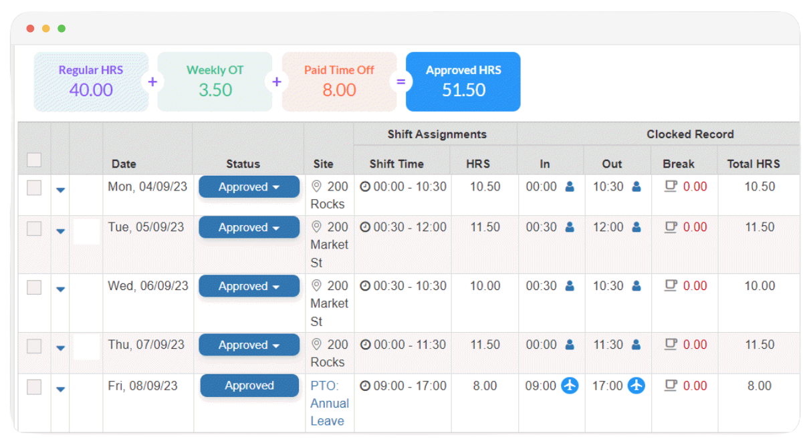809x439 pixels.
Task: Click the Weekly OT 3.50 card
Action: click(x=215, y=82)
